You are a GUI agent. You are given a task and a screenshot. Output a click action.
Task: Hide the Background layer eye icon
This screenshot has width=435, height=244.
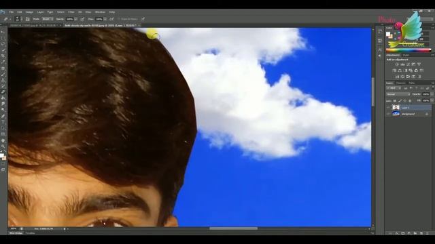click(x=388, y=114)
